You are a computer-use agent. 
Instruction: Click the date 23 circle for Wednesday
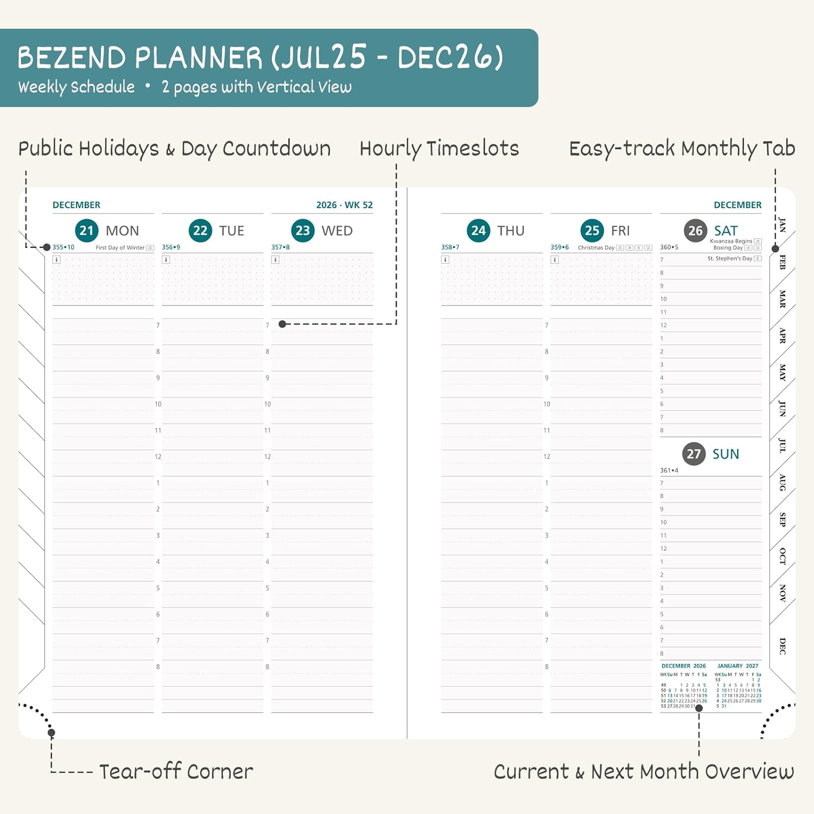303,231
